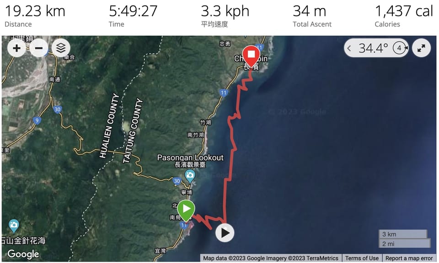Open the Pasongan Lookout camera icon

click(190, 176)
